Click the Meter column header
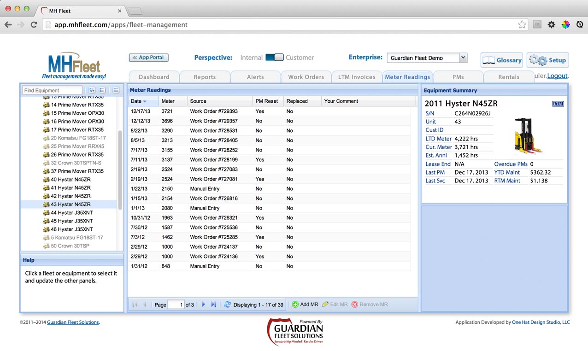This screenshot has width=588, height=351. (x=173, y=101)
